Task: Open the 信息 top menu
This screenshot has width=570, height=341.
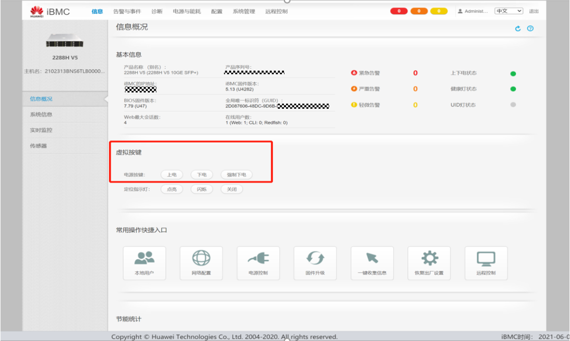Action: 97,11
